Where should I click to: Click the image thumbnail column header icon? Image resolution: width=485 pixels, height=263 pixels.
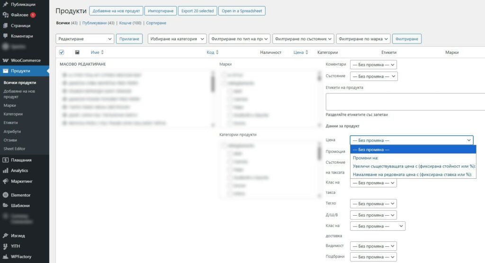coord(77,53)
